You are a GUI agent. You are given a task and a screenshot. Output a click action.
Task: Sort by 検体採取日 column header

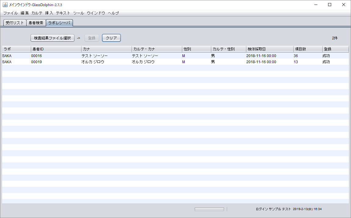point(270,49)
